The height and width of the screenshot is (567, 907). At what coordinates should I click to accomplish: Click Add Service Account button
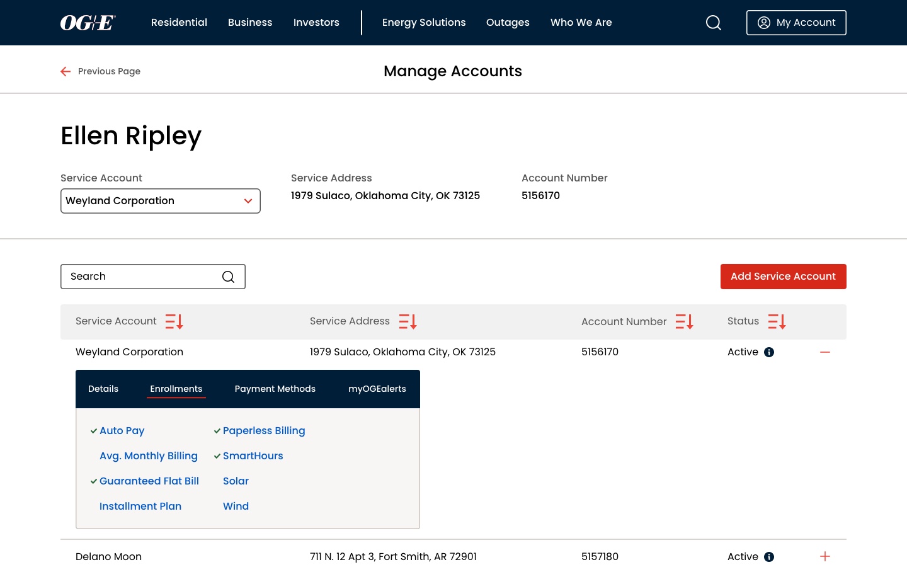[784, 277]
